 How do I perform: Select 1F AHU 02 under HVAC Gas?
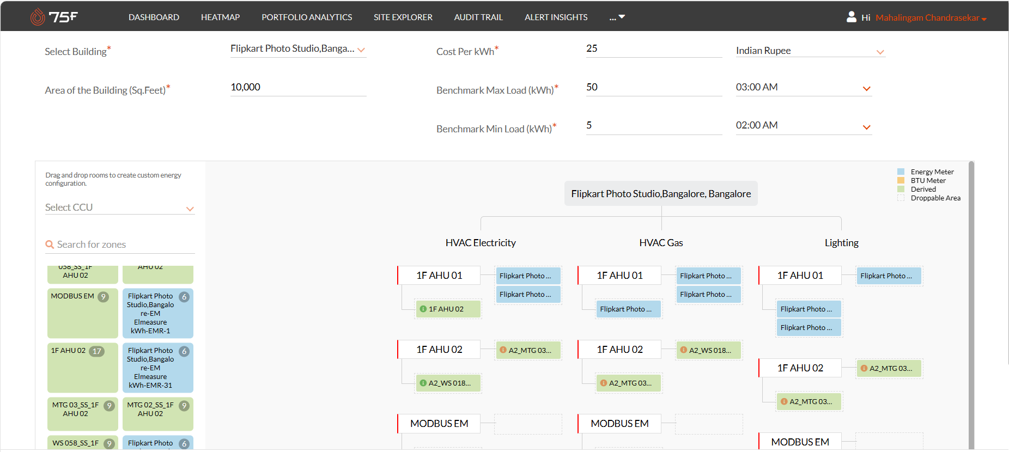click(619, 350)
